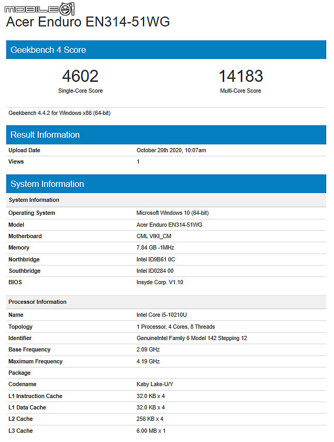This screenshot has height=442, width=334.
Task: Click the L1 Instruction Cache label
Action: coord(35,396)
